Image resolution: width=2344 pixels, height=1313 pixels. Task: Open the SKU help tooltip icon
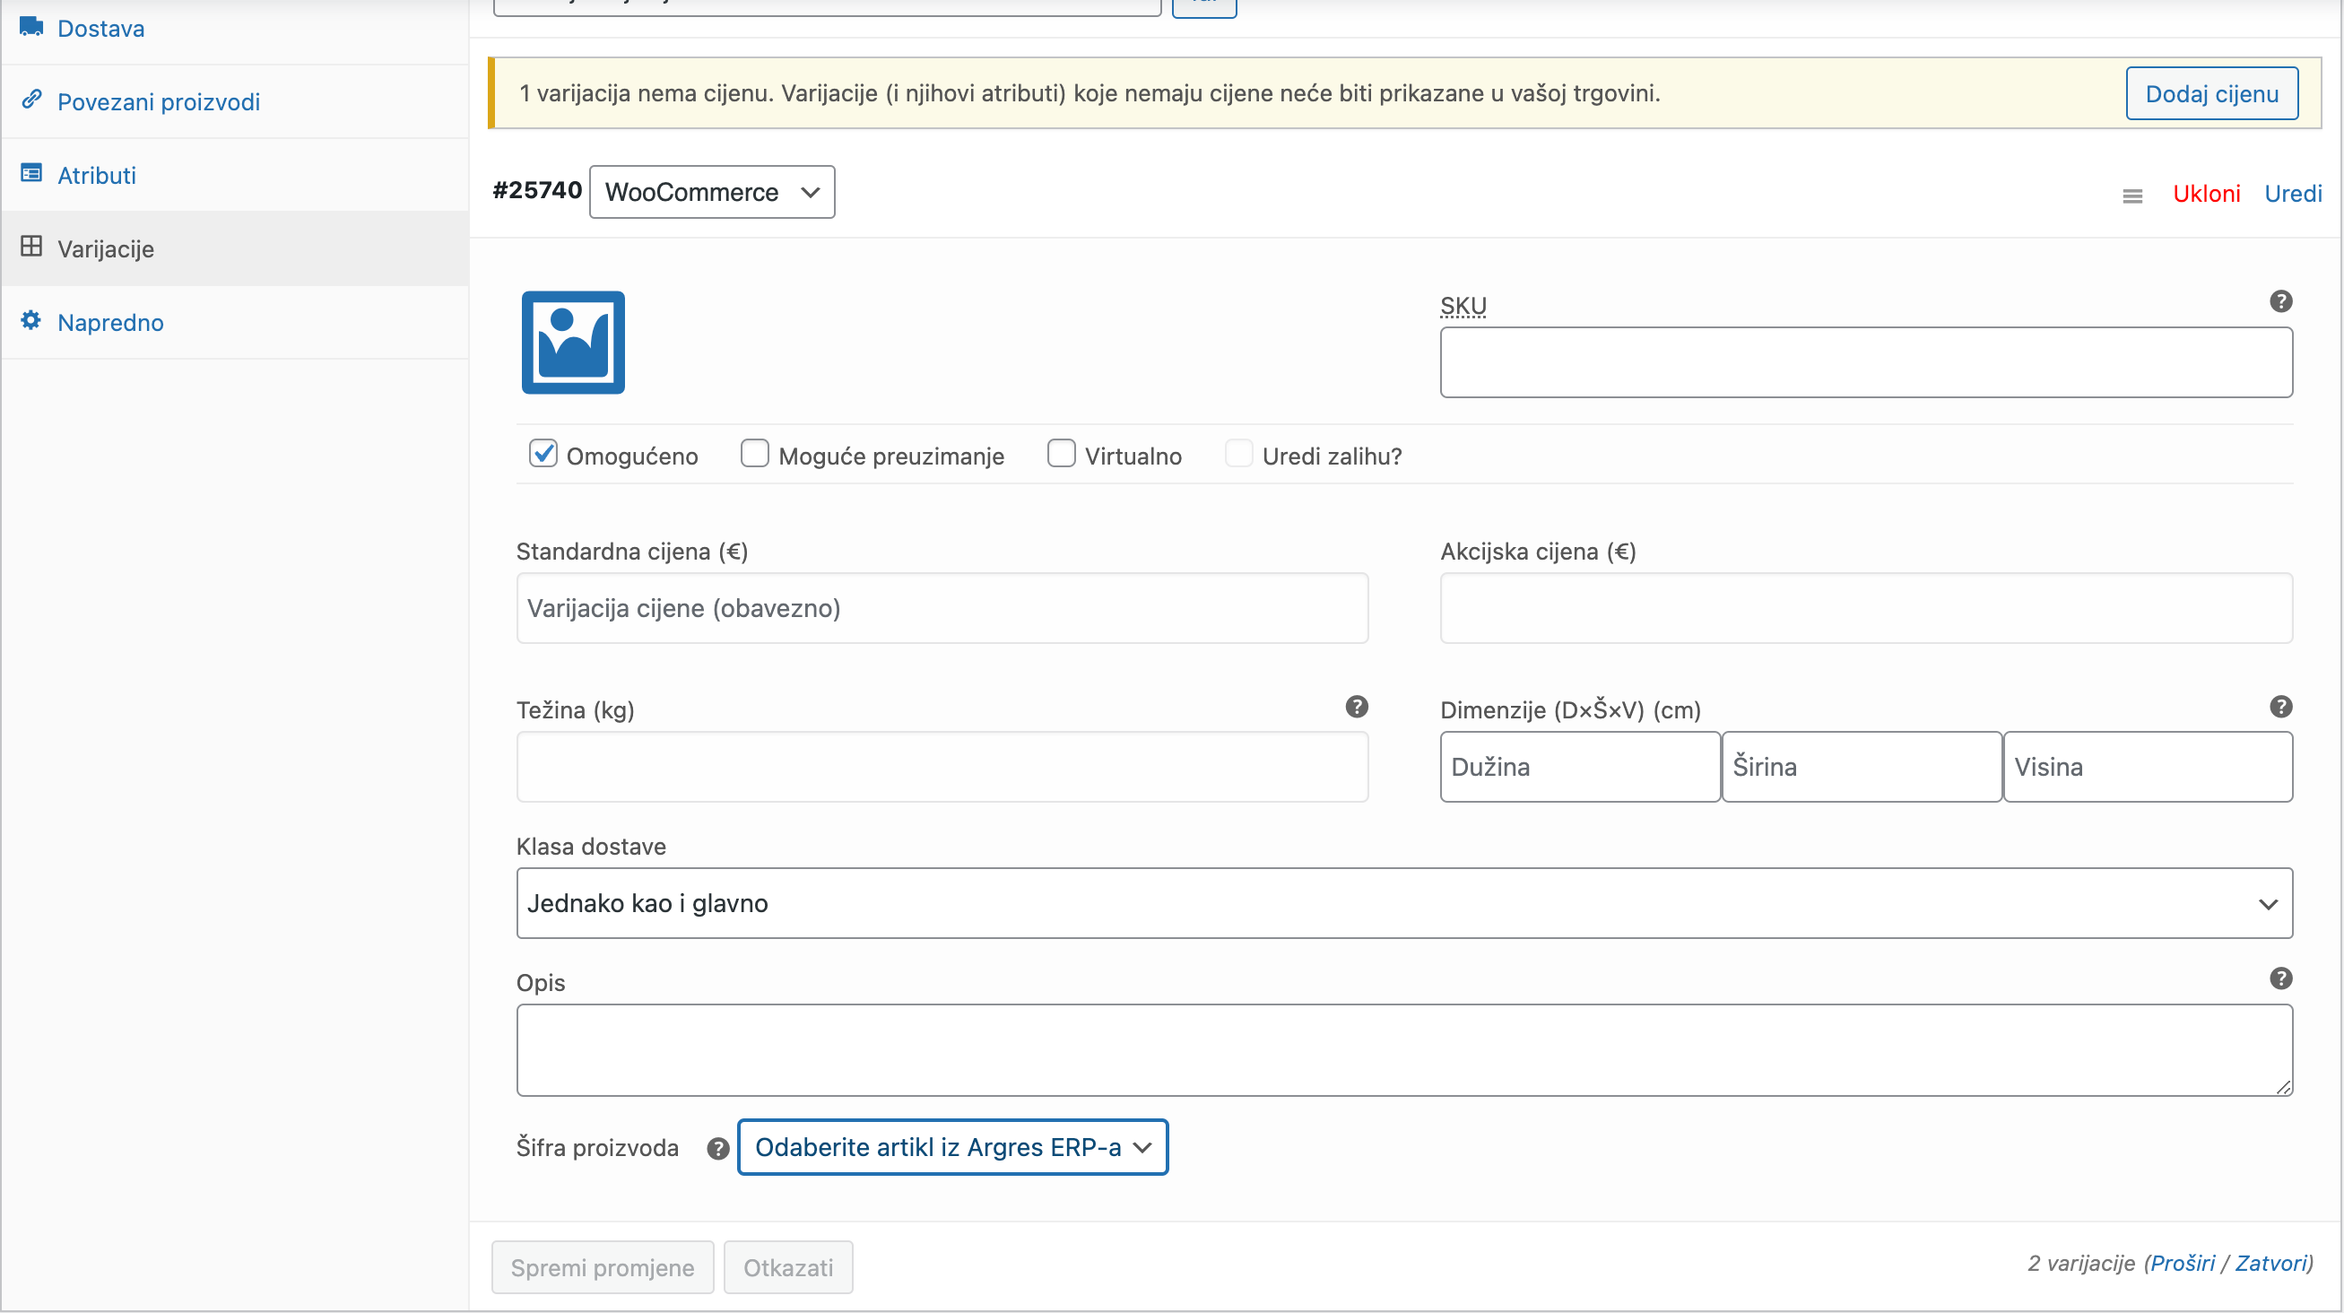point(2281,301)
